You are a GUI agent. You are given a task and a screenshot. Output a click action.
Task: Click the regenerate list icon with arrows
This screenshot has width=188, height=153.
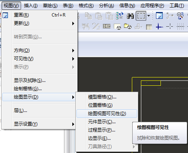[x=120, y=16]
